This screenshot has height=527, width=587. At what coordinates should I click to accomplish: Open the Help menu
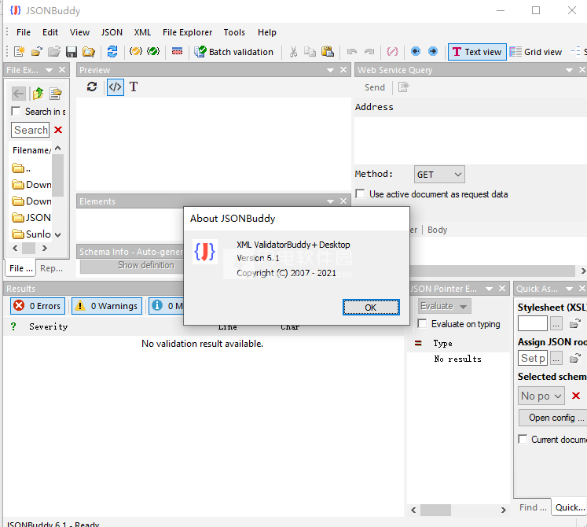267,32
